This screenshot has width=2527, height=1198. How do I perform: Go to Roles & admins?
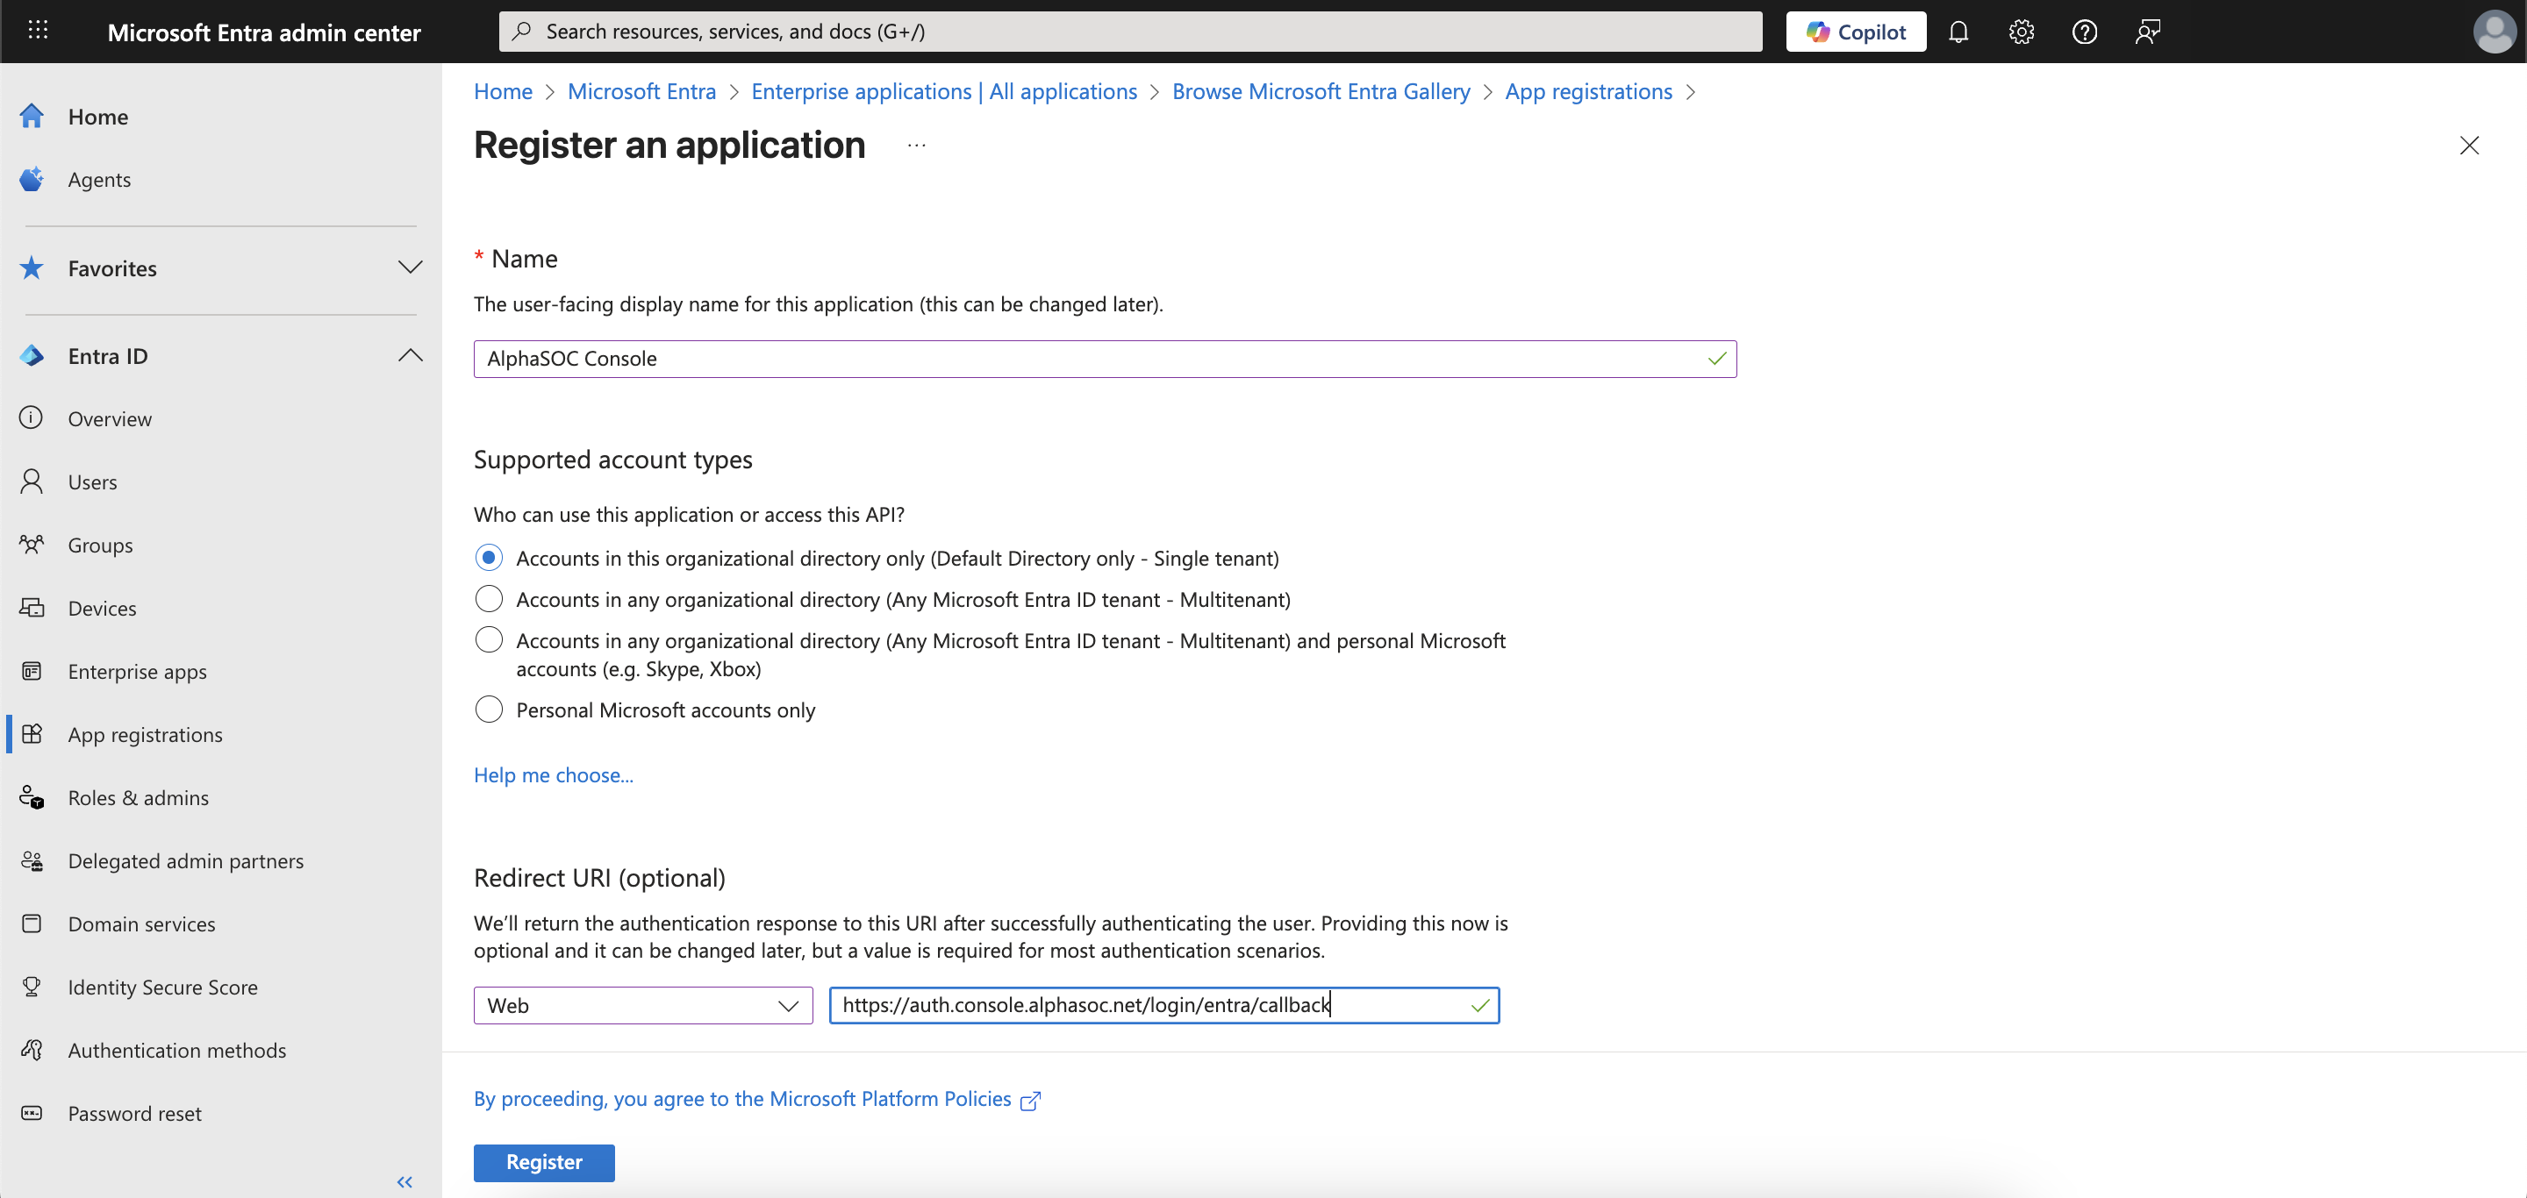point(139,798)
